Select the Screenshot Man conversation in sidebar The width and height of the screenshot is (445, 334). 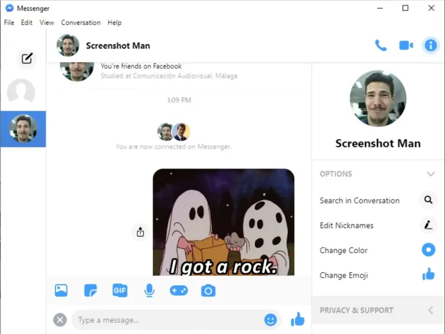23,129
